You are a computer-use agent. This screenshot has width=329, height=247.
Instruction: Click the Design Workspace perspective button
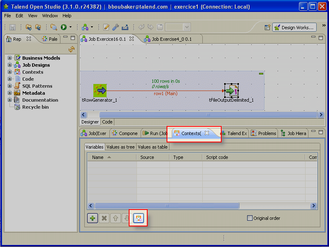pos(294,28)
